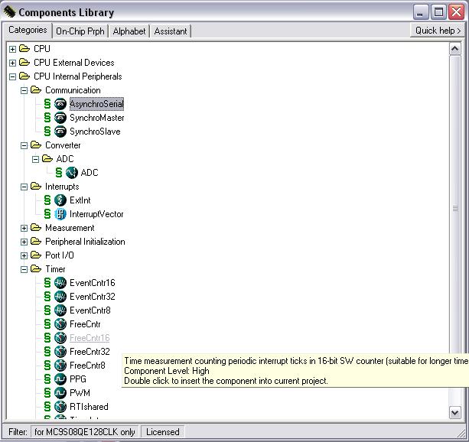Switch to the Assistant tab
The image size is (469, 442).
170,31
